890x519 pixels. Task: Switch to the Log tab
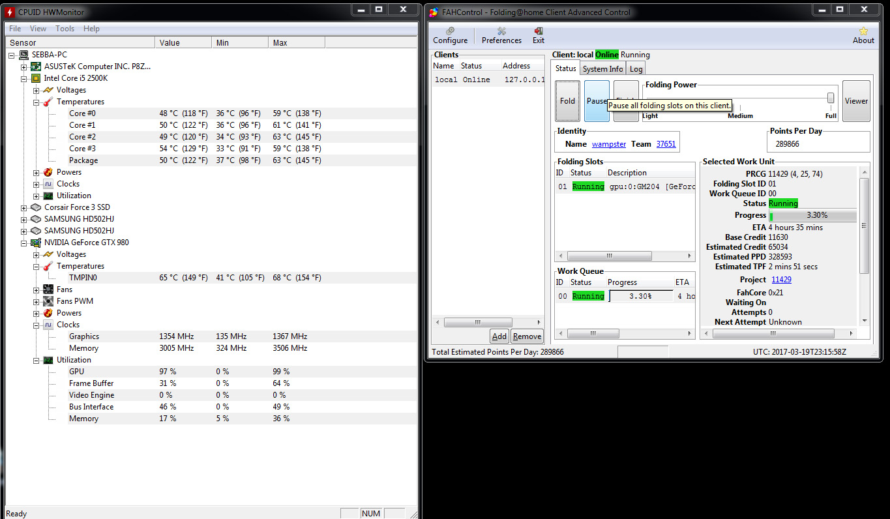636,68
